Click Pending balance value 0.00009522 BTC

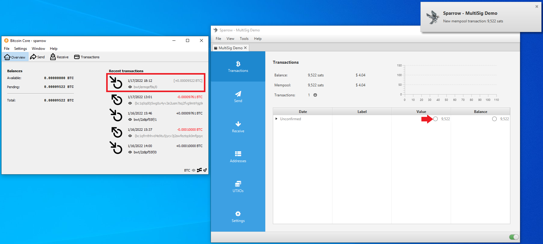tap(59, 87)
